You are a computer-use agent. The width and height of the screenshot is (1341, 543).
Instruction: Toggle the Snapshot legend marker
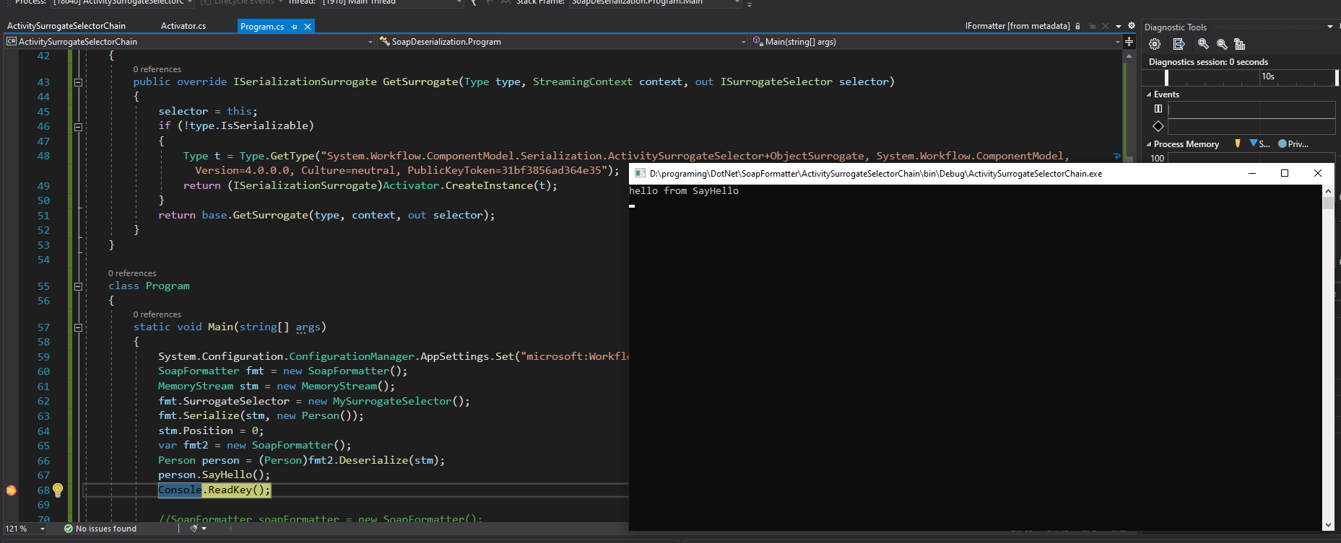1253,144
